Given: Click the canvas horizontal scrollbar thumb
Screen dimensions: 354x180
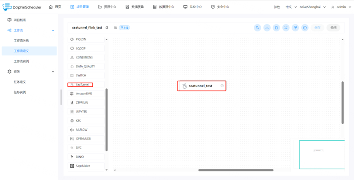Looking at the screenshot, I should coord(236,170).
